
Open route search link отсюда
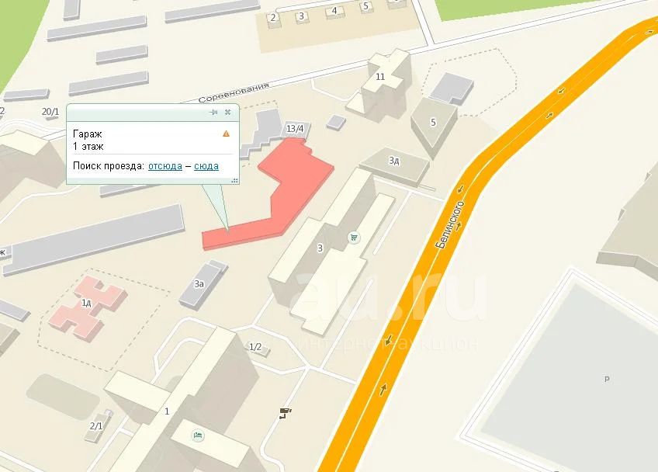click(165, 166)
